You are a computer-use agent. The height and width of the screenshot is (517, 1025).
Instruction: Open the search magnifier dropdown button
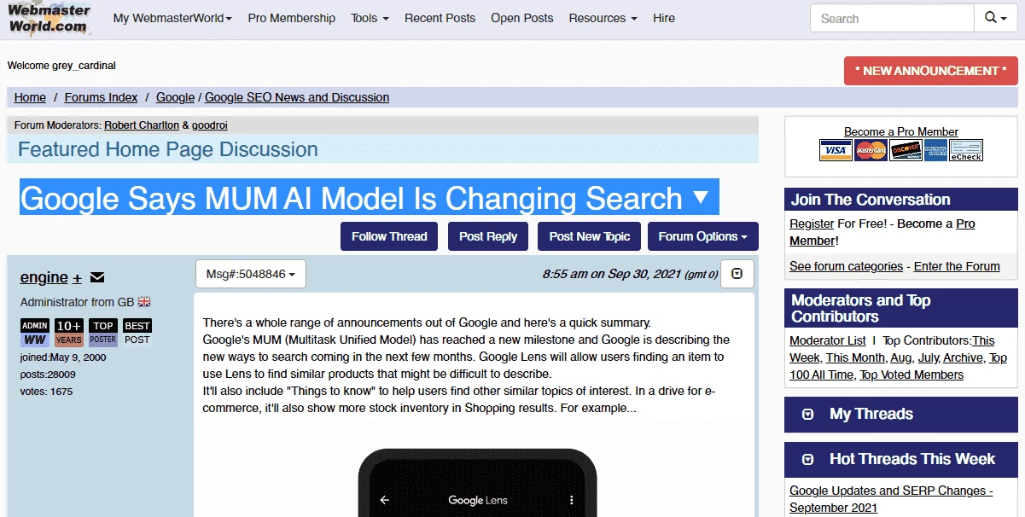[x=995, y=18]
